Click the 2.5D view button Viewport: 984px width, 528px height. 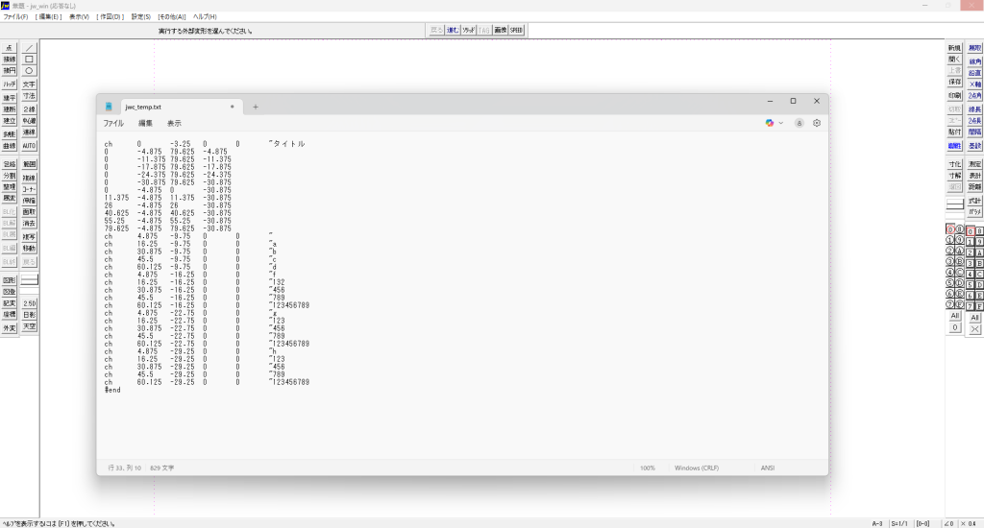tap(29, 303)
